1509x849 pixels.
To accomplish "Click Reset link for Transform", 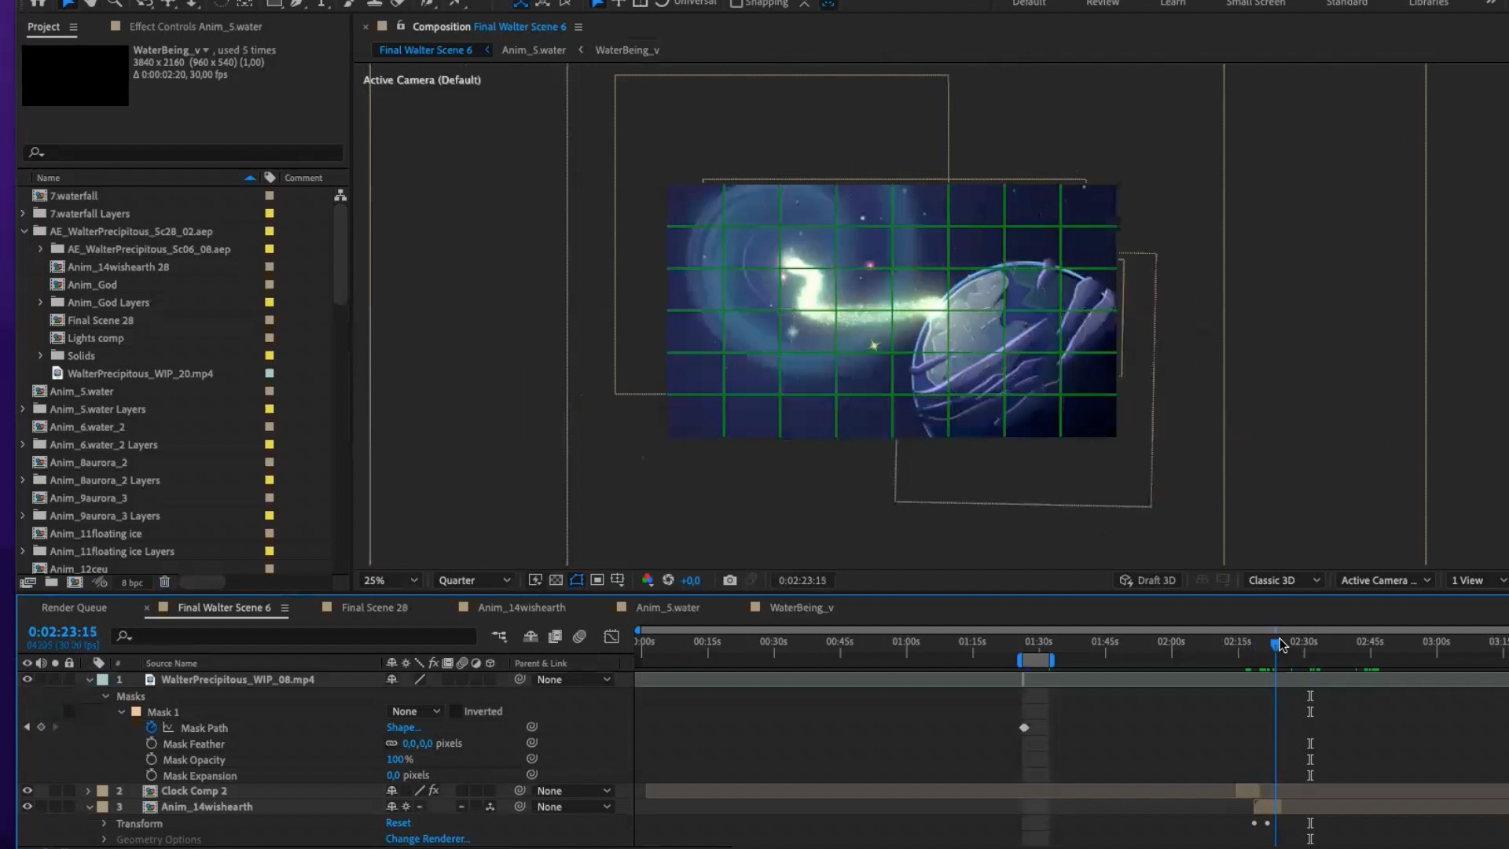I will tap(398, 823).
